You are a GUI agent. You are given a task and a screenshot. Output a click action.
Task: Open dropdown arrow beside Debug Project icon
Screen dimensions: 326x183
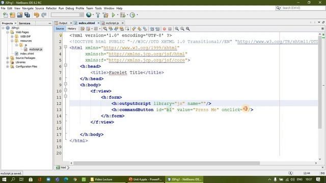point(127,15)
